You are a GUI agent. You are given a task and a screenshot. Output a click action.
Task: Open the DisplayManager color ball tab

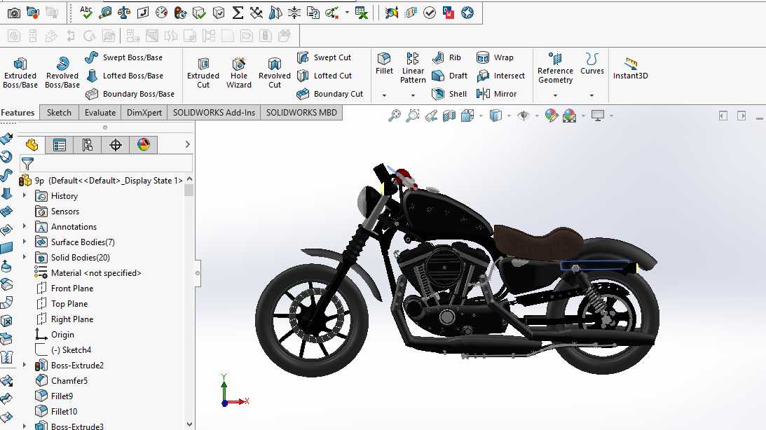click(144, 145)
